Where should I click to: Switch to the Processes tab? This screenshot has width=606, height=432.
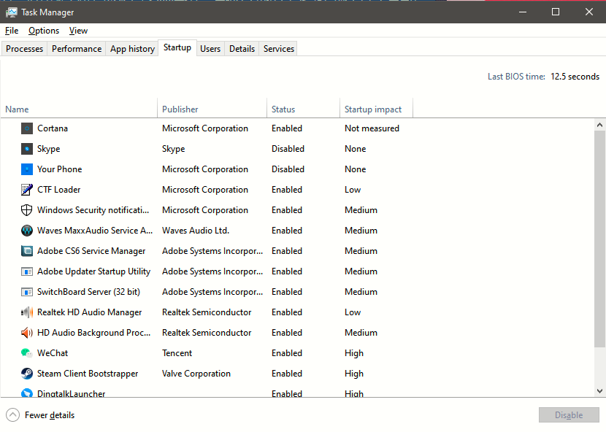pyautogui.click(x=24, y=49)
